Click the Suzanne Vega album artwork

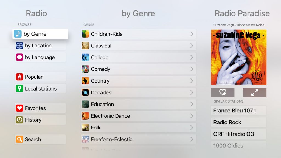238,57
